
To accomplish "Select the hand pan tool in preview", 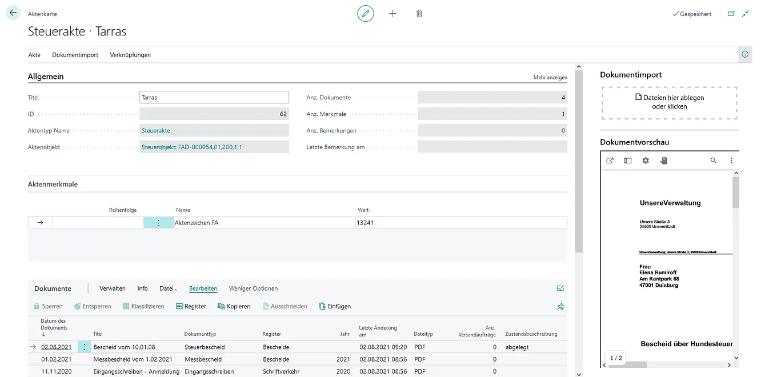I will click(663, 161).
